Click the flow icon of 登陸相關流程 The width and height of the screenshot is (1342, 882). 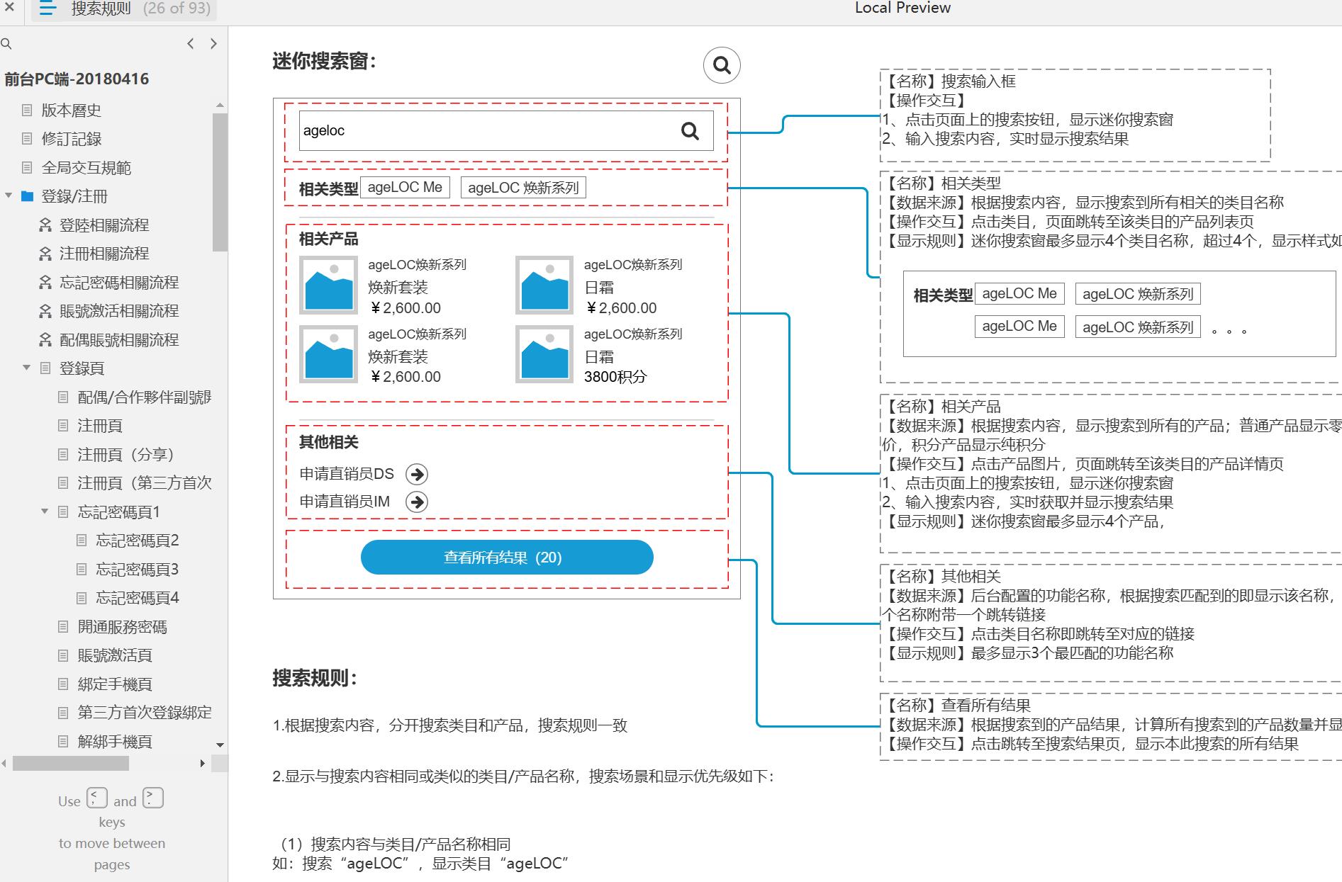tap(45, 225)
